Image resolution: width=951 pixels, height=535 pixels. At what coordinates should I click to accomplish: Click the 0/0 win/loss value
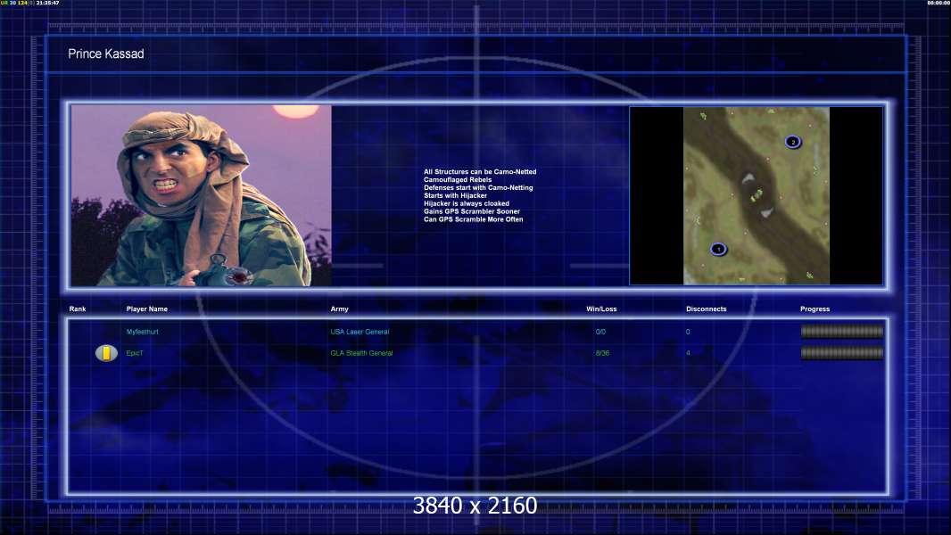pos(600,332)
